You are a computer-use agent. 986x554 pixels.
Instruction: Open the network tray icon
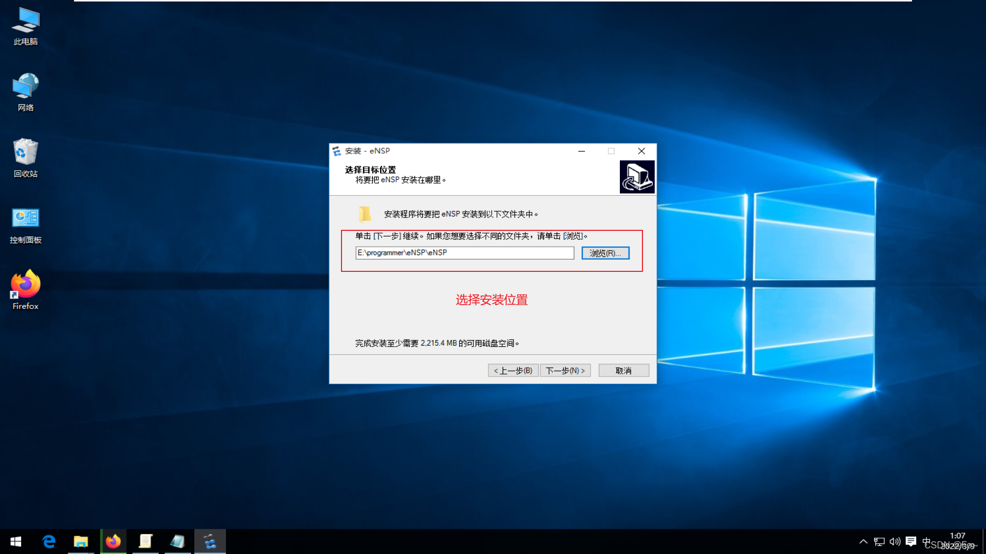click(x=879, y=542)
